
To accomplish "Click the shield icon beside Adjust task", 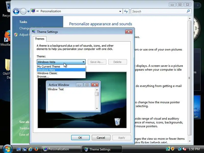I will [x=16, y=35].
